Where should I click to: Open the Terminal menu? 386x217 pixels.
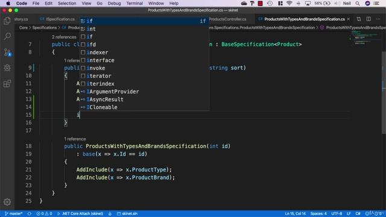(134, 3)
